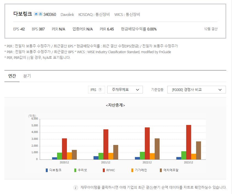232x194 pixels.
Task: Switch to the 연간 tab
Action: (x=12, y=76)
